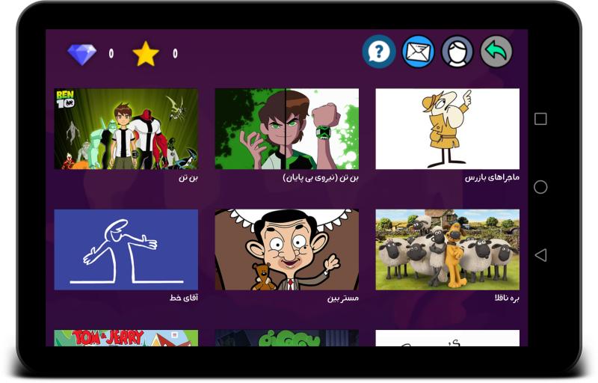Open the blue La Linea line-man thumbnail

tap(126, 250)
